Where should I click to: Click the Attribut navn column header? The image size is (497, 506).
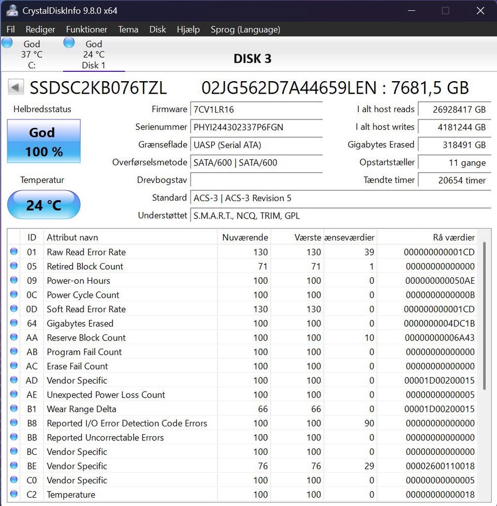pyautogui.click(x=129, y=237)
